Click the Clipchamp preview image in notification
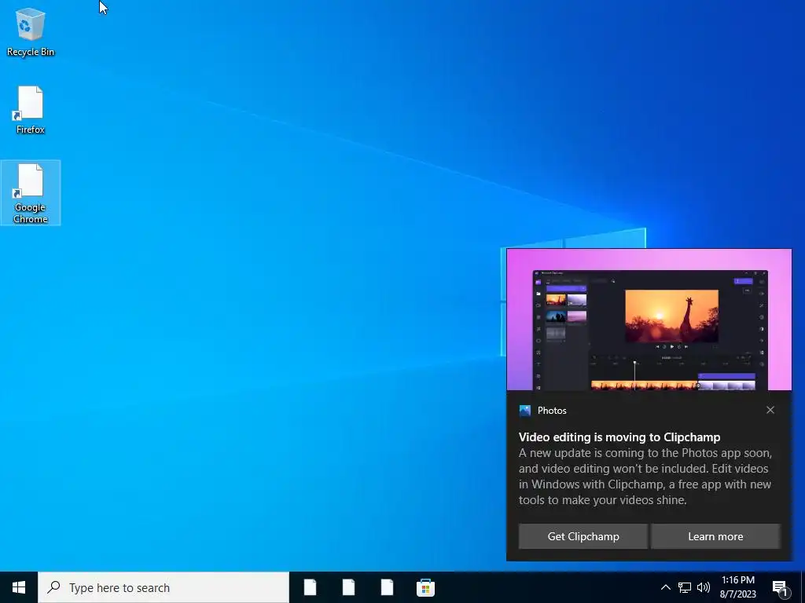The width and height of the screenshot is (805, 603). [649, 320]
